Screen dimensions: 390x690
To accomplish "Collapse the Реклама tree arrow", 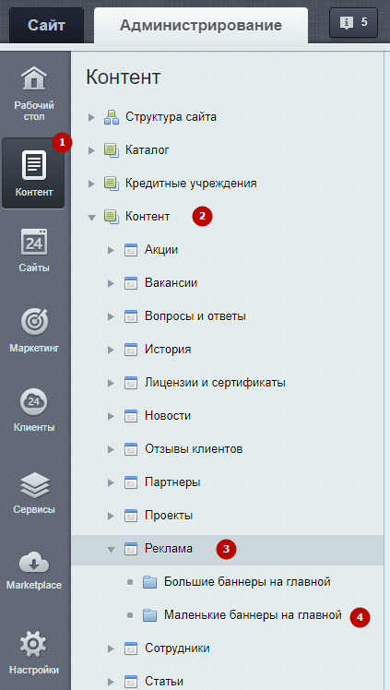I will point(112,549).
